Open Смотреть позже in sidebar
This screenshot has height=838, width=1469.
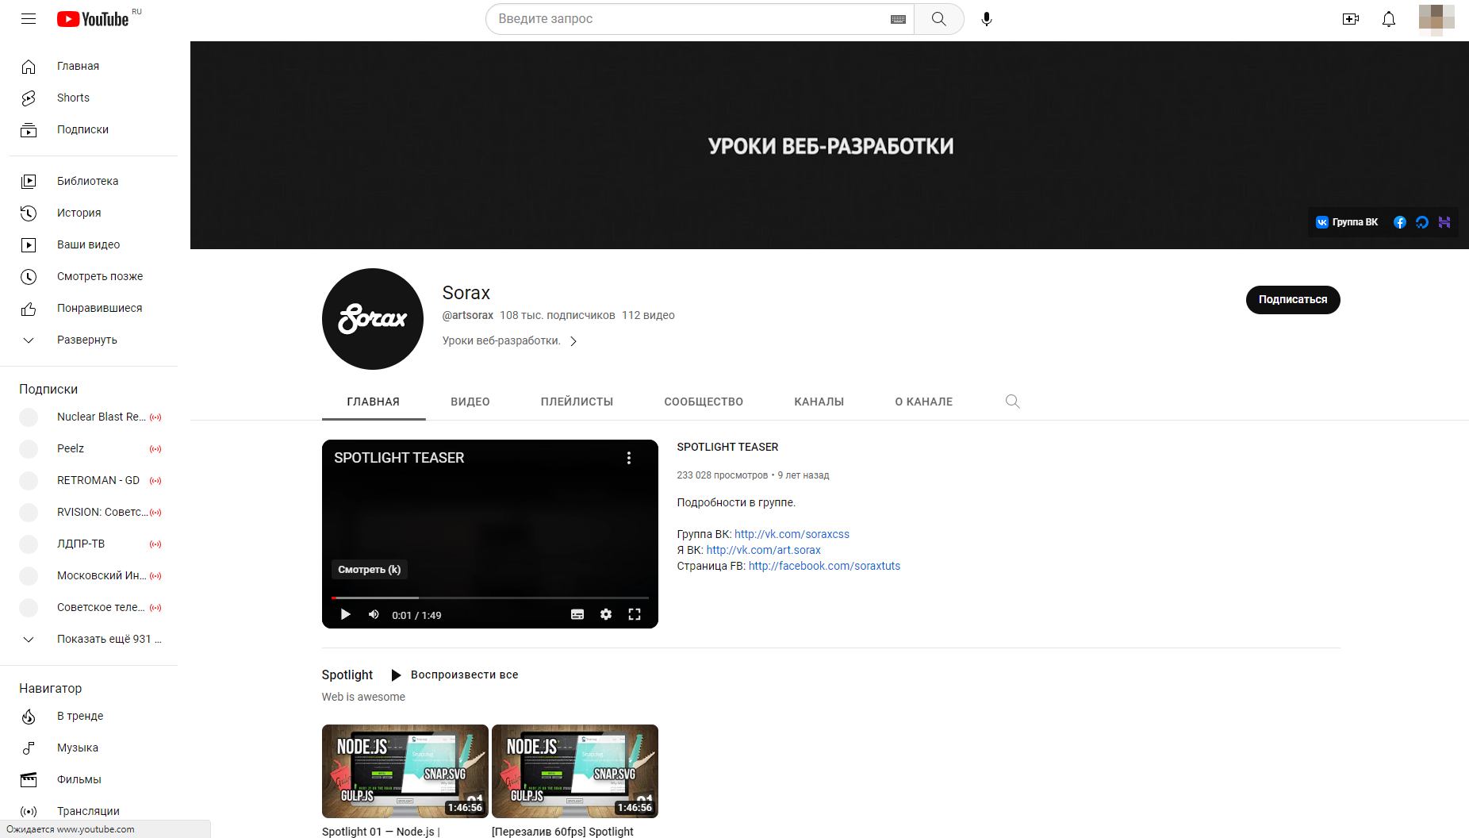point(89,276)
